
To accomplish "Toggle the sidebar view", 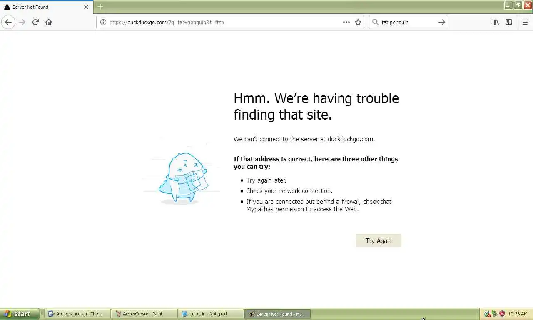I will pos(509,22).
